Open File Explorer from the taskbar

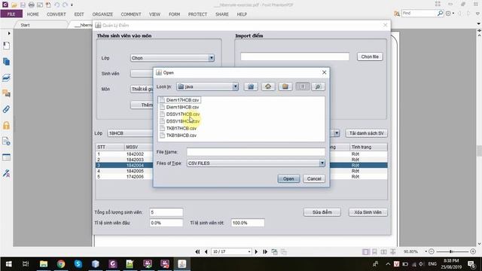[44, 264]
